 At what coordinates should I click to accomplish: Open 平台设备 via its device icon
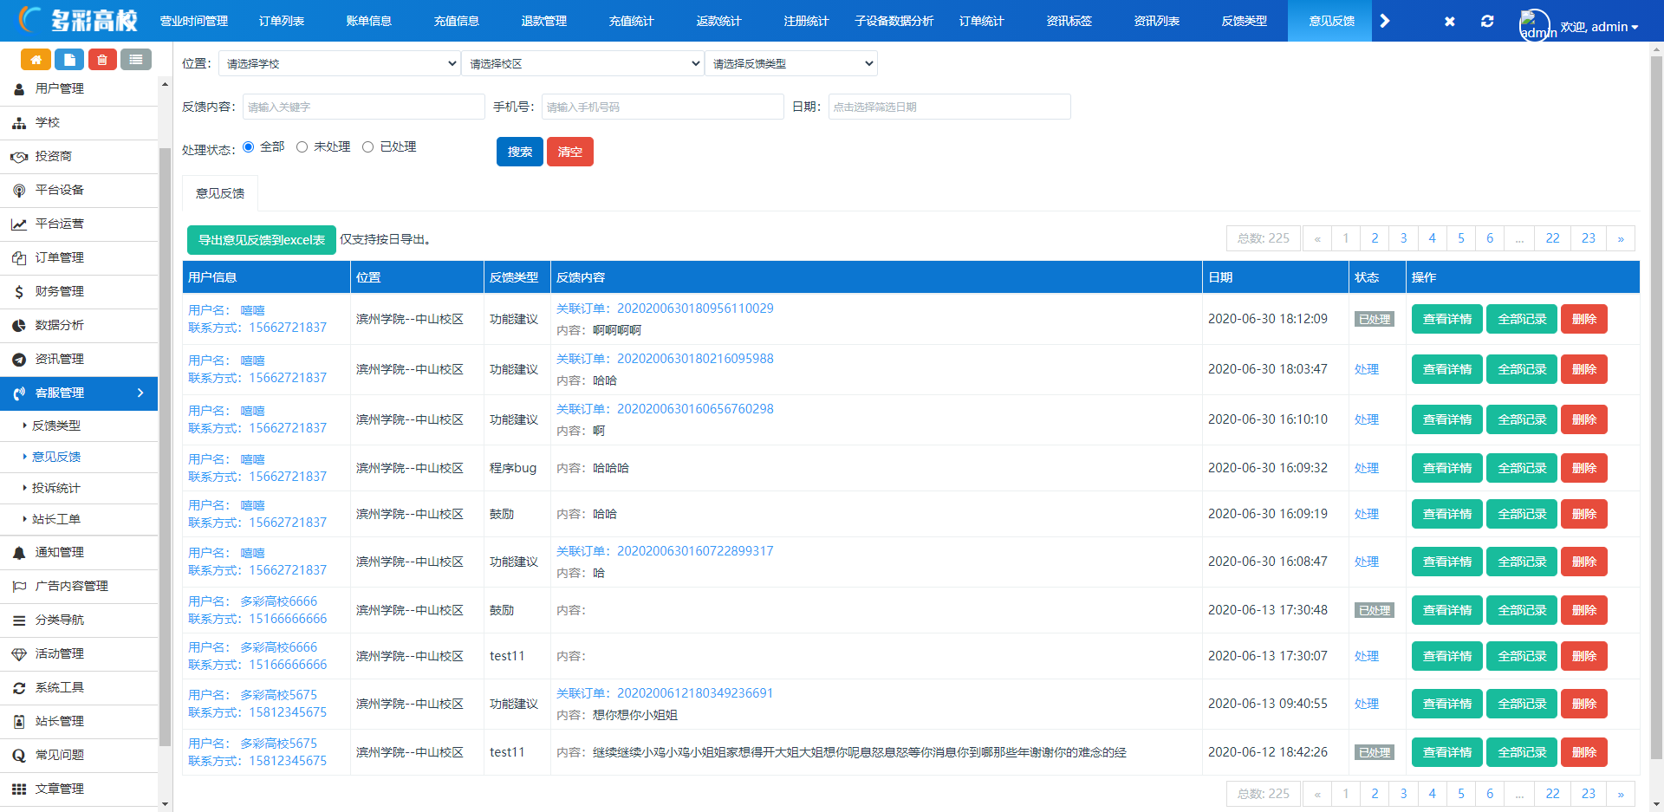click(x=19, y=190)
